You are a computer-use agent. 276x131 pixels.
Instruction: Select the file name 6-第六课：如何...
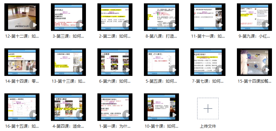[115, 81]
